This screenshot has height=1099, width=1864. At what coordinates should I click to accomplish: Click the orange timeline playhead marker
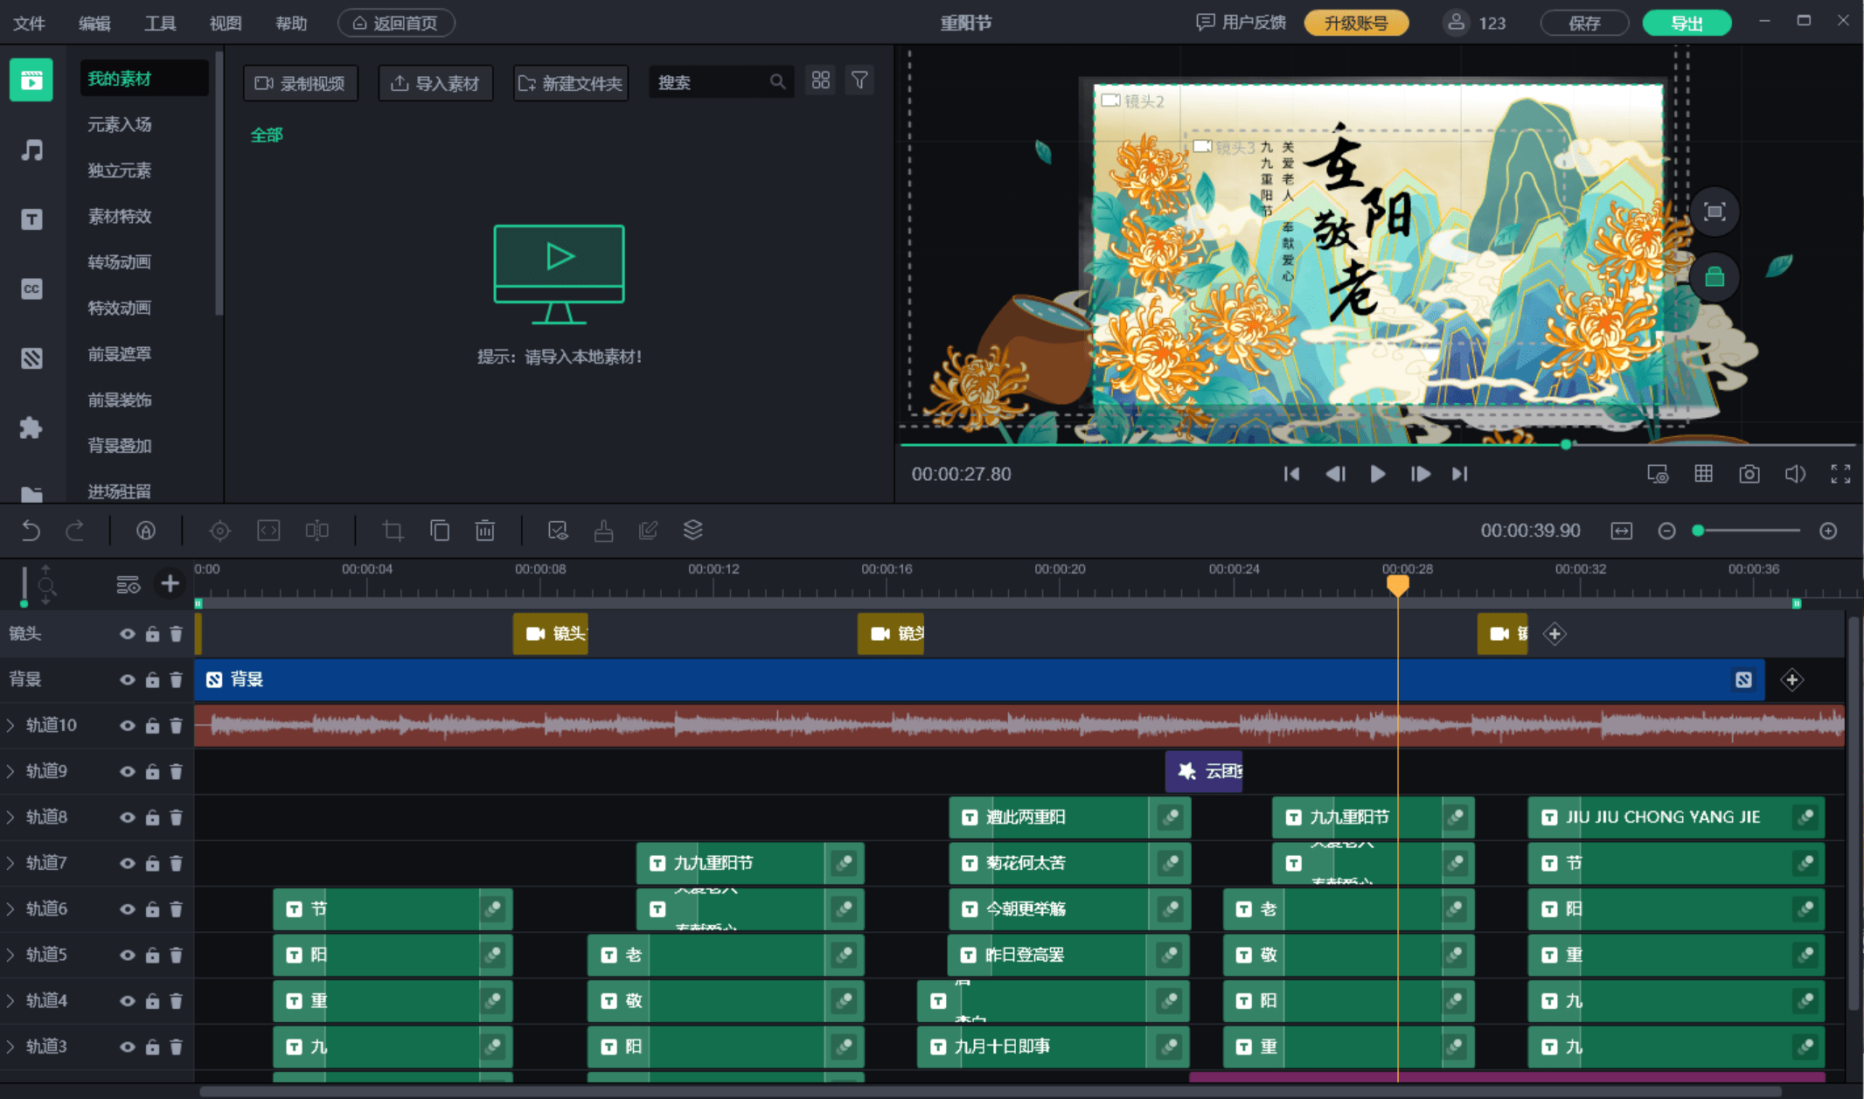[1398, 585]
